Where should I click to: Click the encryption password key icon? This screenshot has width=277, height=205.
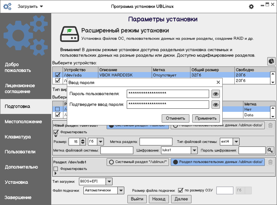click(270, 150)
